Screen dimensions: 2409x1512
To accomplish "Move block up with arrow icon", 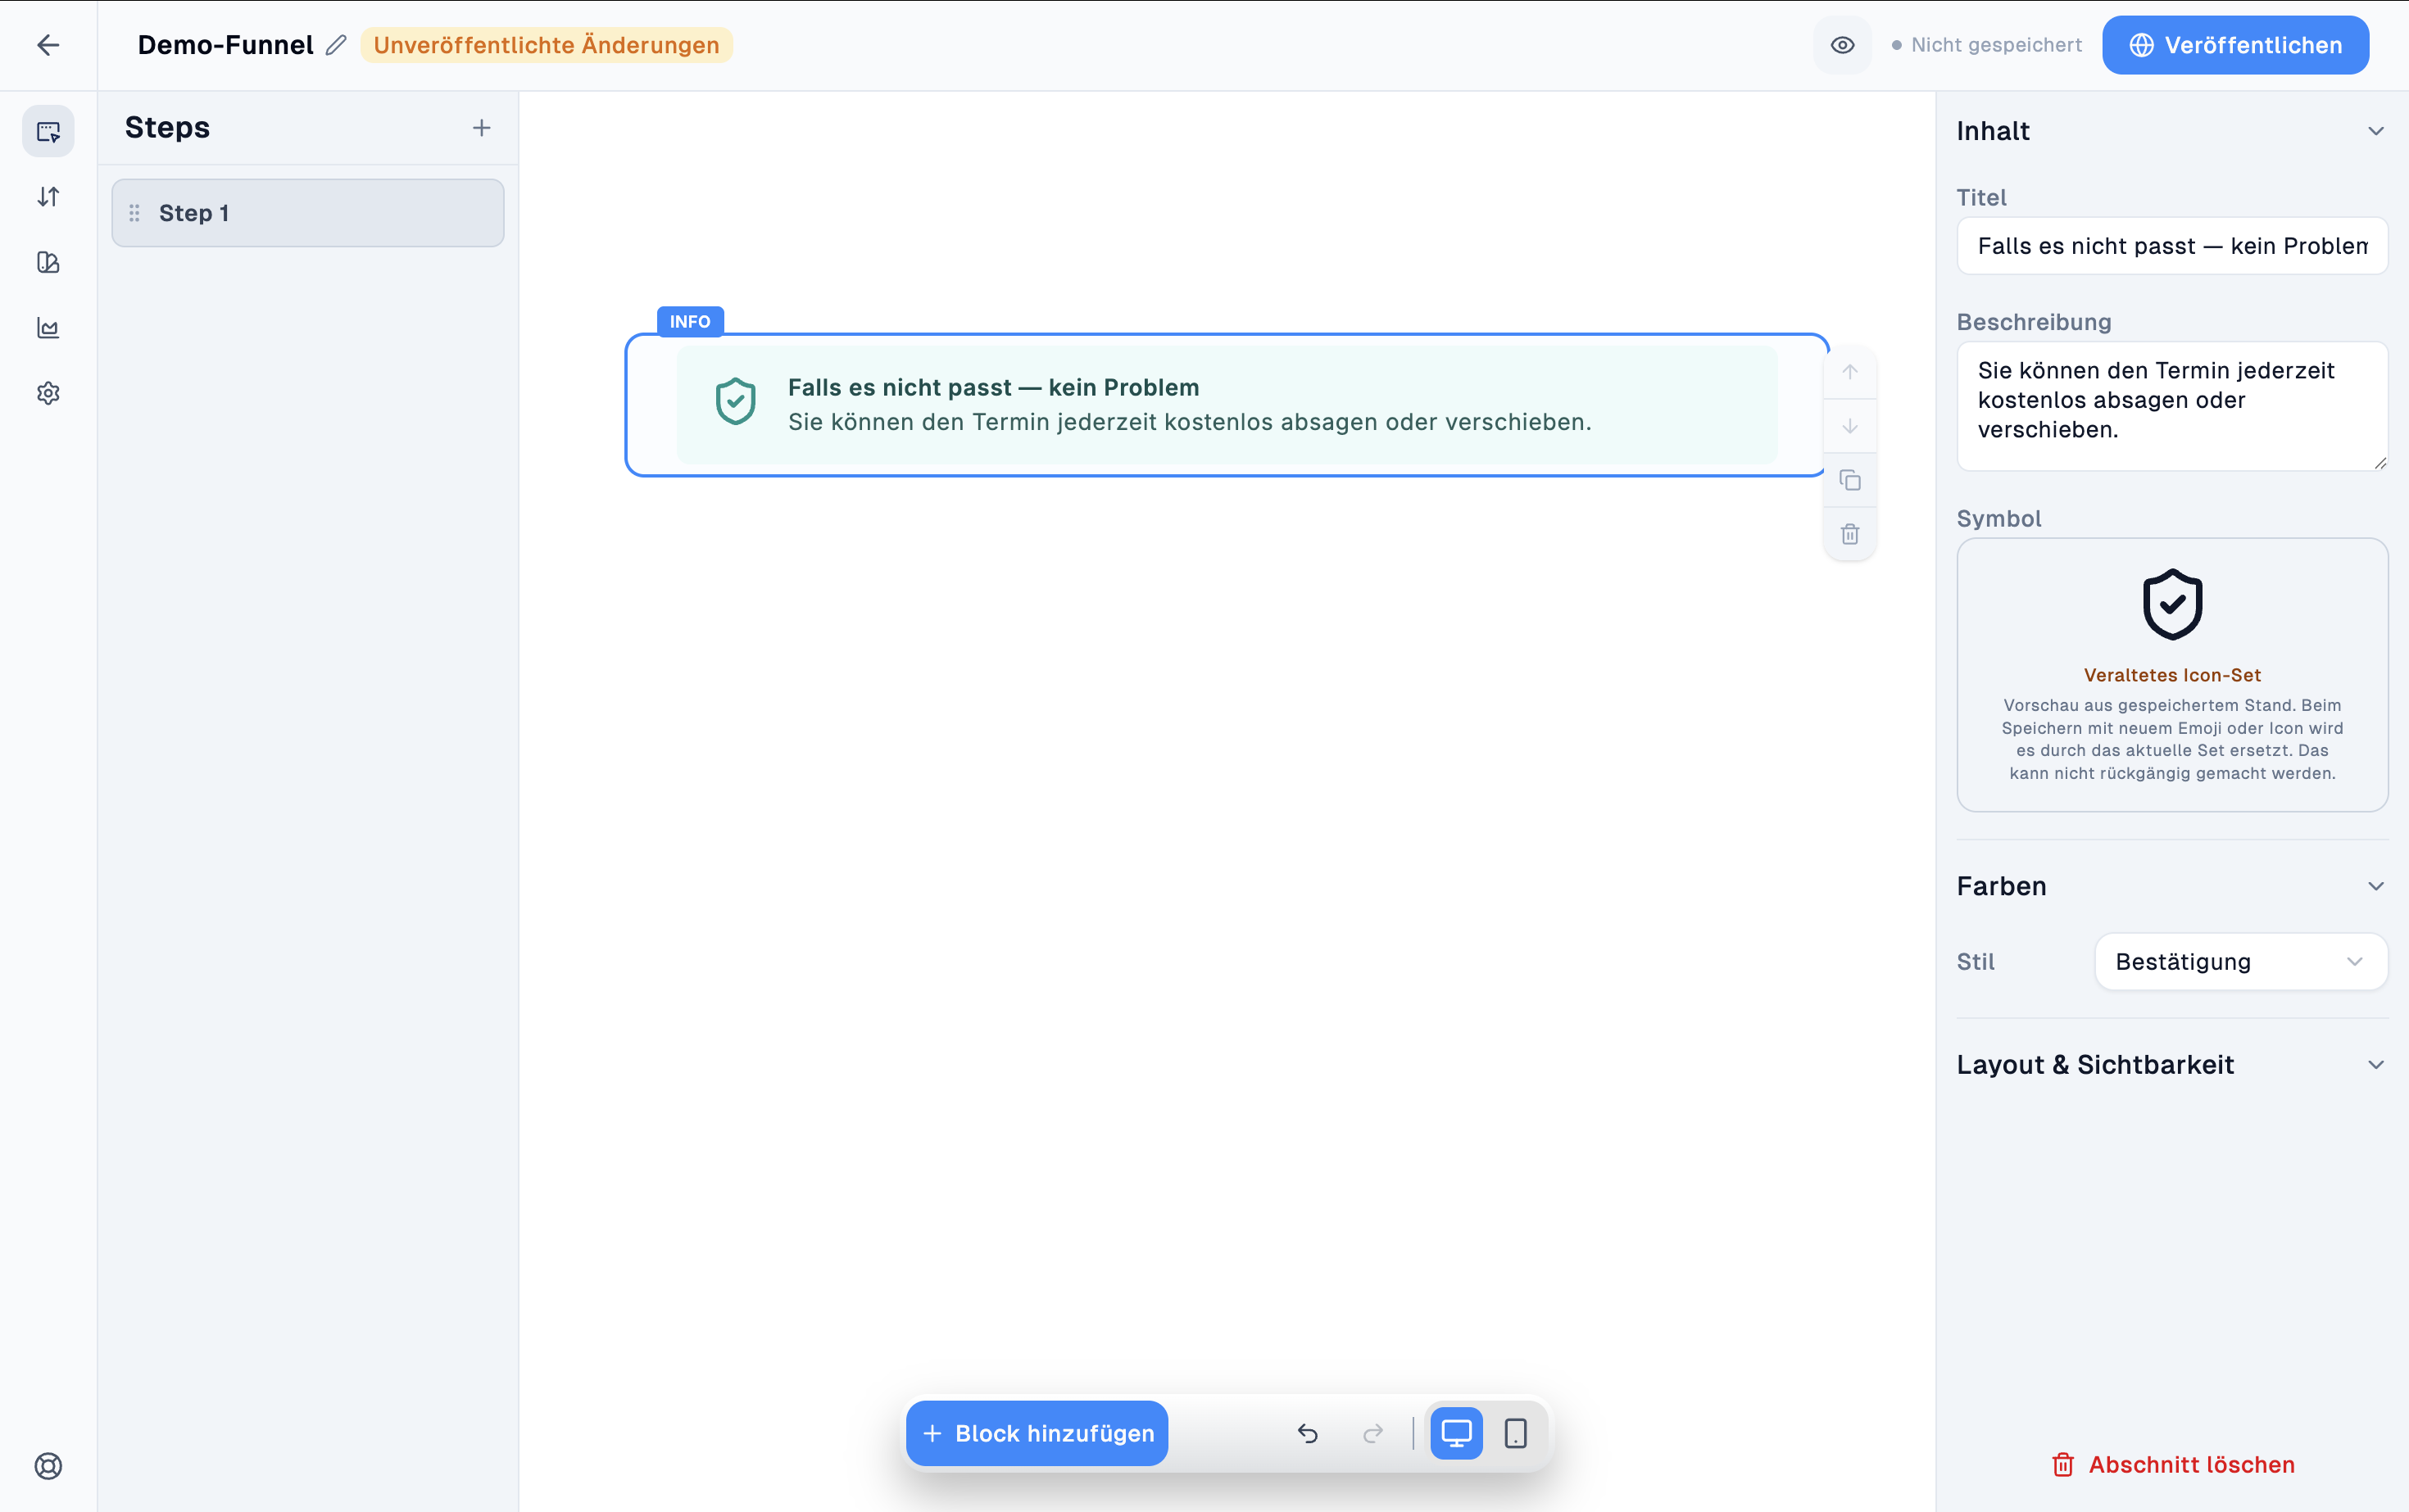I will 1850,372.
